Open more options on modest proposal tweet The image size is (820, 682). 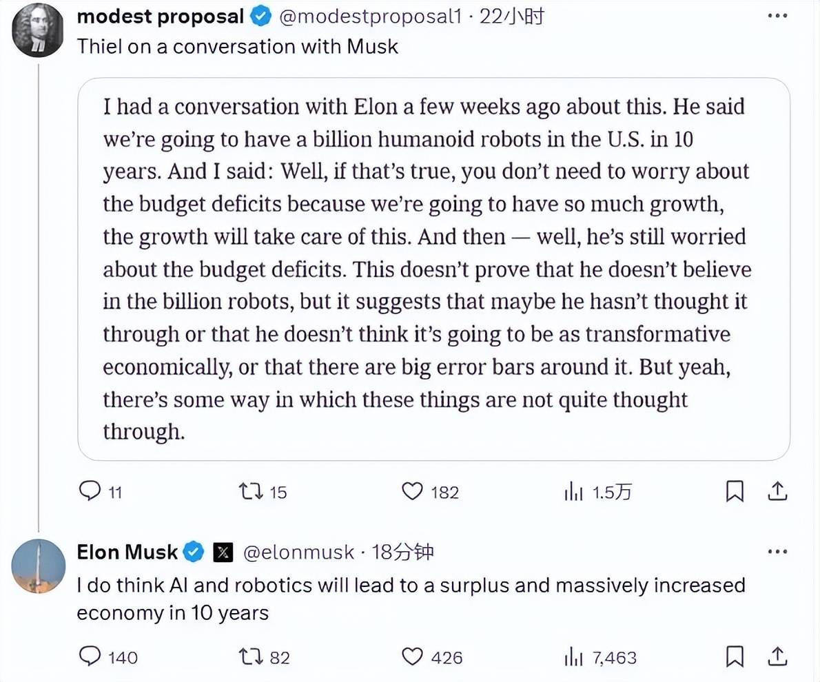[x=778, y=16]
